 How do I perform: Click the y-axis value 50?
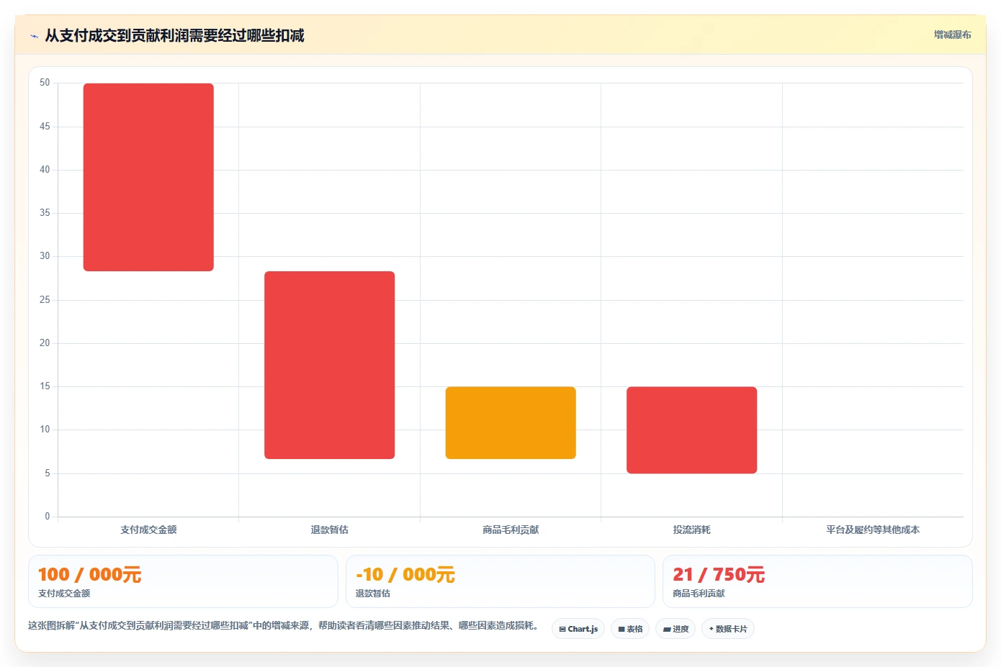[x=45, y=83]
